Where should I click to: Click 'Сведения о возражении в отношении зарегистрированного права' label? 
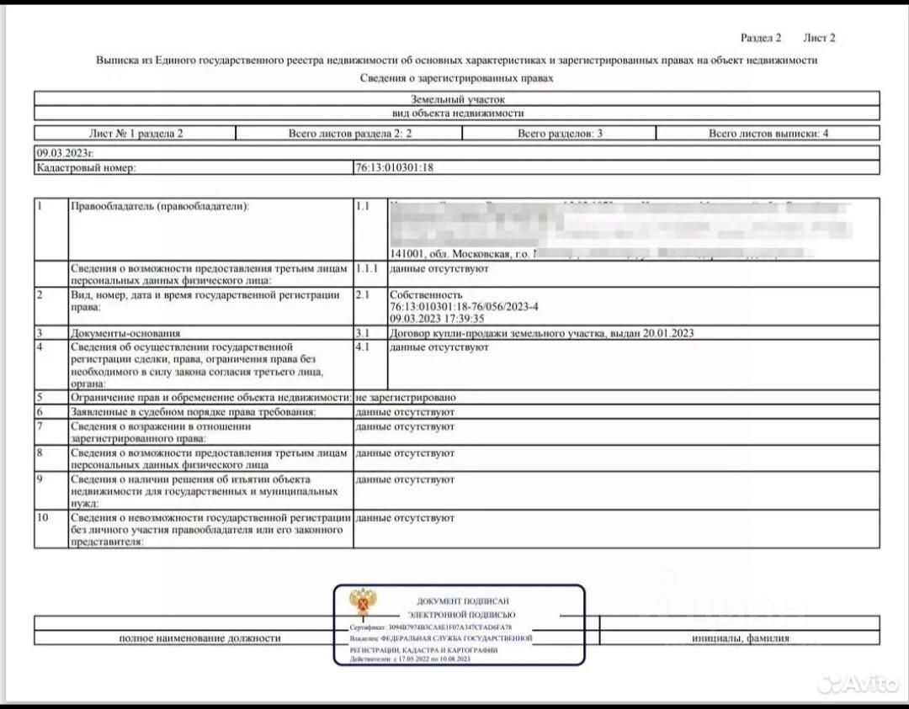(x=161, y=432)
